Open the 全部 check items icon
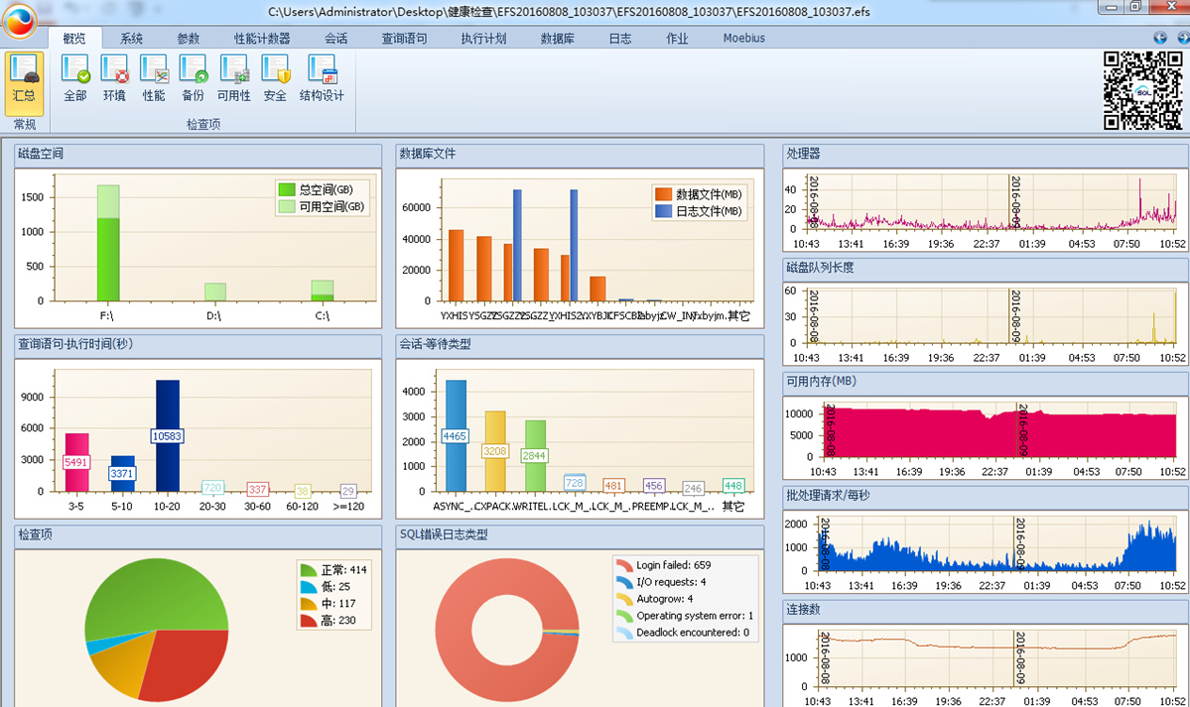This screenshot has width=1190, height=707. click(x=75, y=79)
